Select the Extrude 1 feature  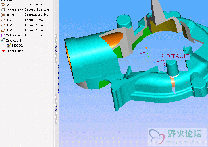[x=14, y=40]
